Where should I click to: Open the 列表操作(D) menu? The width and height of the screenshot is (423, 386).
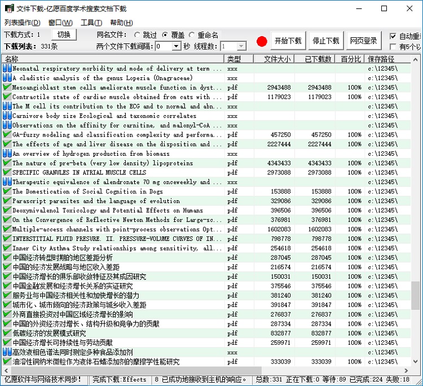tap(23, 23)
